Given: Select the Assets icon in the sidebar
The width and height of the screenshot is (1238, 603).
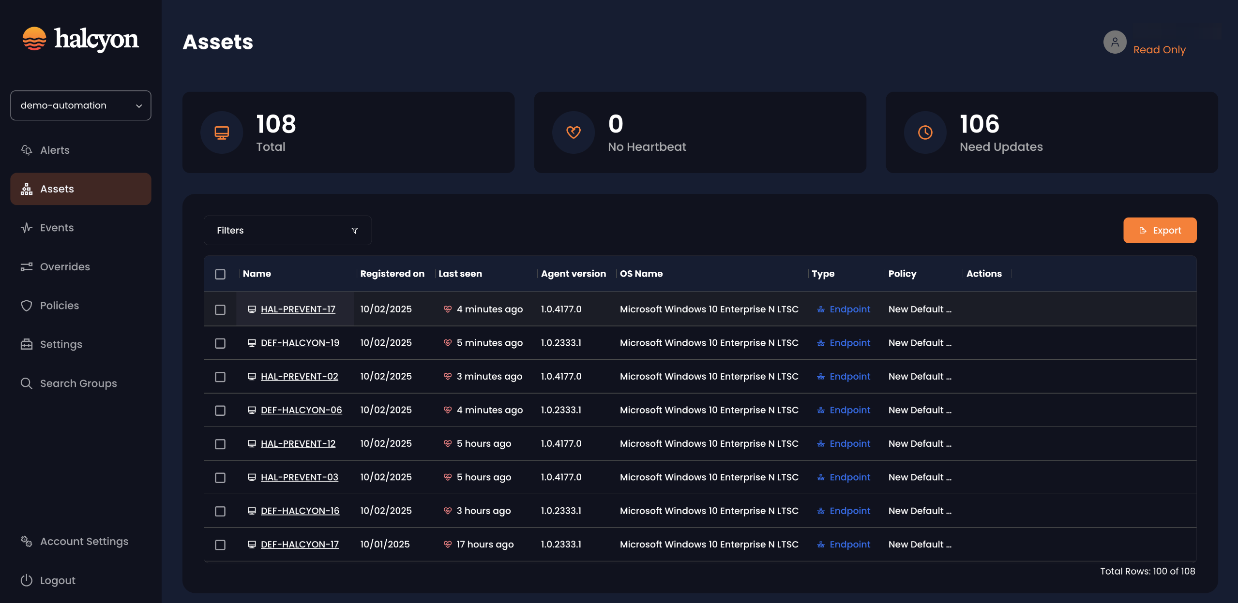Looking at the screenshot, I should (x=26, y=189).
